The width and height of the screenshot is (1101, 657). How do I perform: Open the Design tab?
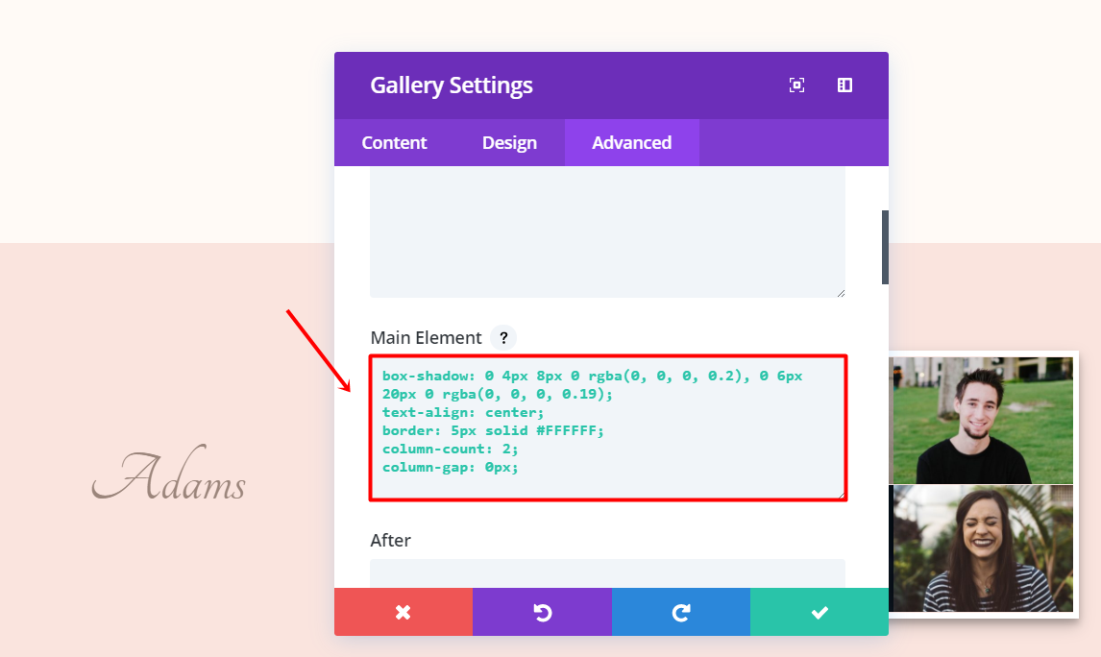pyautogui.click(x=509, y=143)
